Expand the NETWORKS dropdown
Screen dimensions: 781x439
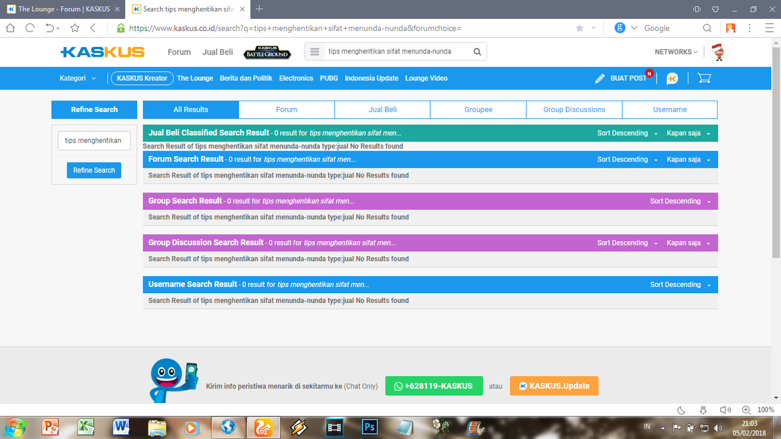(x=676, y=52)
